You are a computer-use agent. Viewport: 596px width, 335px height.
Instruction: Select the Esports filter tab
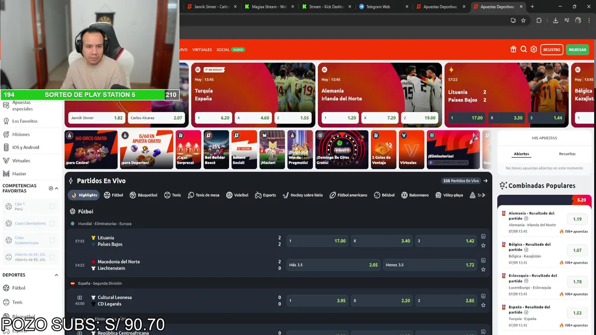pyautogui.click(x=265, y=195)
